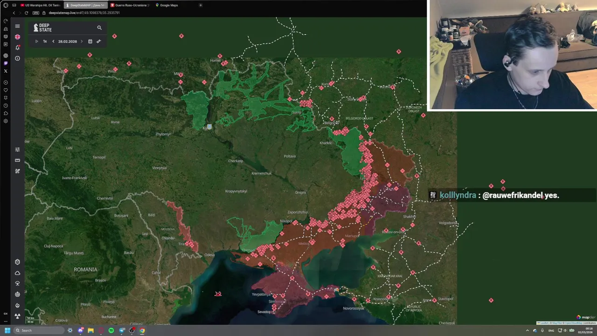Switch to the US Warships Hit YouTube tab
Screen dimensions: 597x336
pyautogui.click(x=40, y=5)
